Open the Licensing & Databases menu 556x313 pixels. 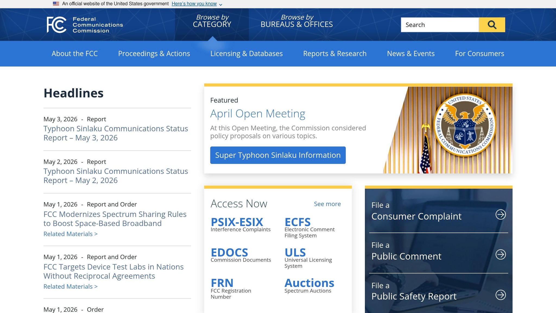tap(247, 54)
